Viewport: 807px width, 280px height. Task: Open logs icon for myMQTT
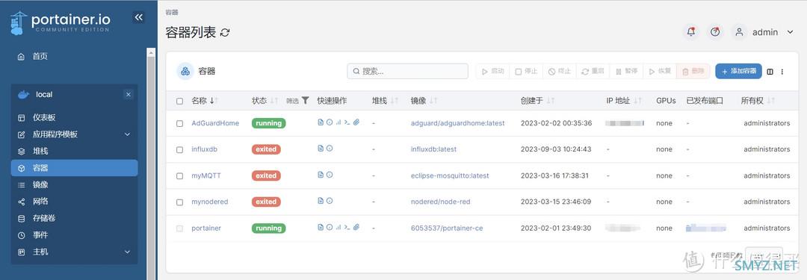click(x=321, y=175)
